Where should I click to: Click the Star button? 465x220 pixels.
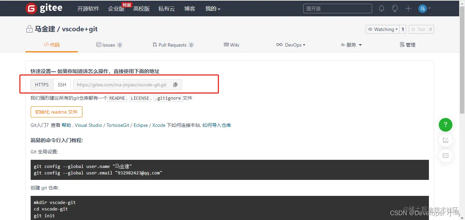coord(418,29)
